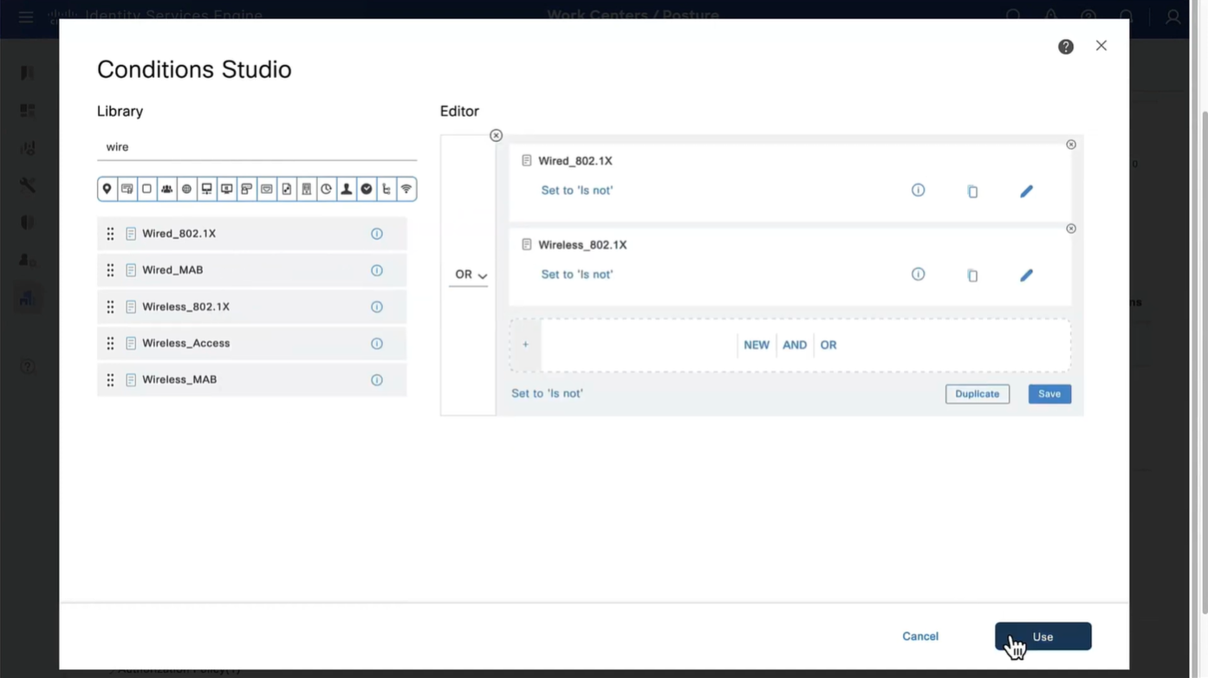This screenshot has width=1208, height=678.
Task: Click the globe network filter icon
Action: pos(186,189)
